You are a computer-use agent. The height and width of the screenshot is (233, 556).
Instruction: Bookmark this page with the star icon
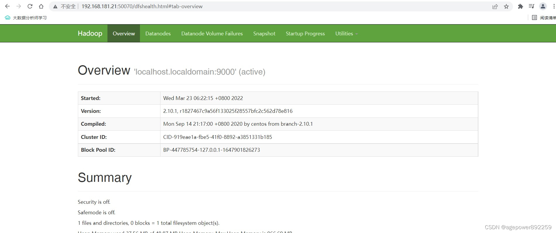pyautogui.click(x=506, y=6)
